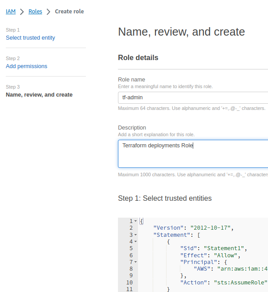This screenshot has width=268, height=292.
Task: Click the Role details heading
Action: tap(138, 58)
